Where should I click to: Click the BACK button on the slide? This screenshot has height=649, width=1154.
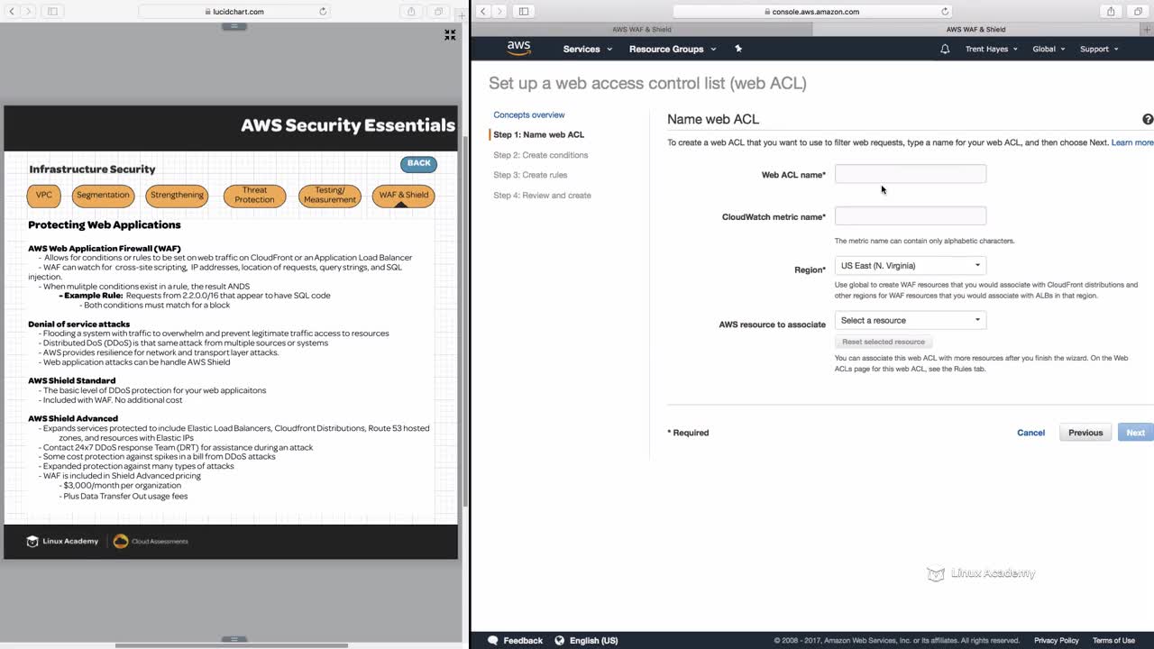pos(418,163)
